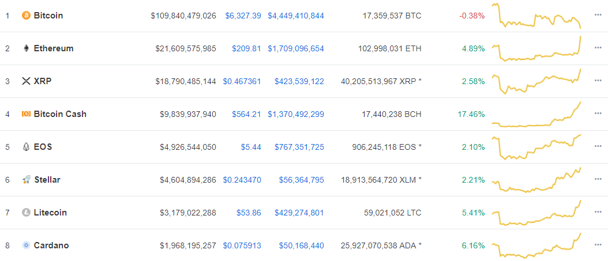Click the Ethereum diamond icon

point(26,48)
